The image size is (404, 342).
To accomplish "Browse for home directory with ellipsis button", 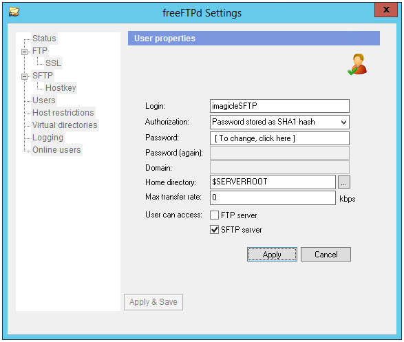I will (344, 182).
